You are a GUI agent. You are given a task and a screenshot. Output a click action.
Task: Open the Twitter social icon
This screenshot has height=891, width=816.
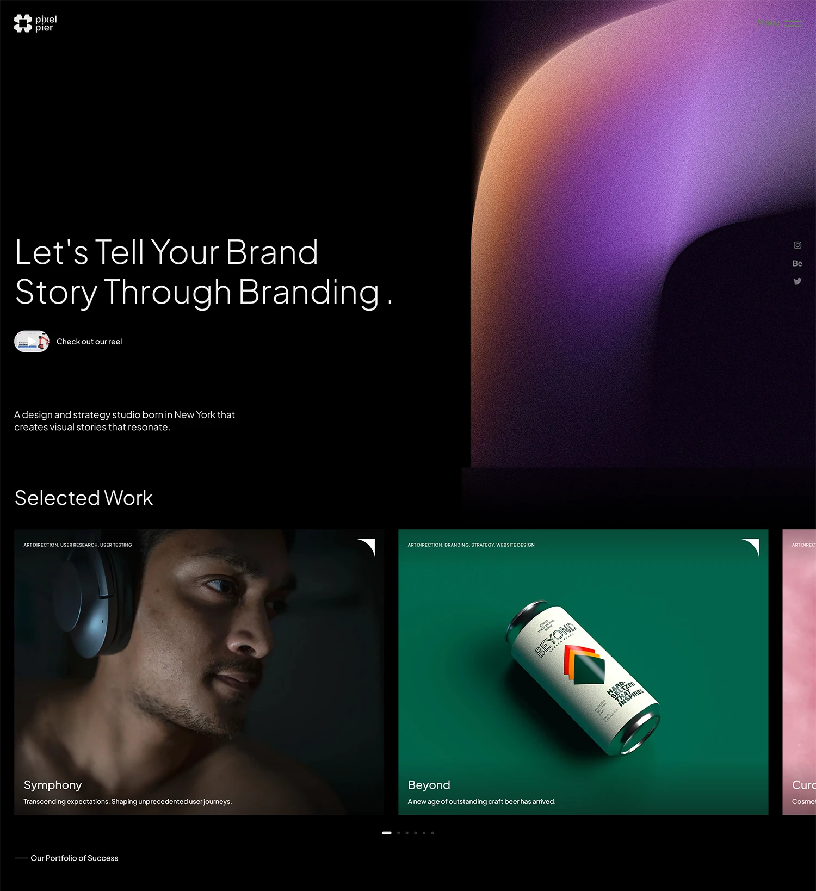pyautogui.click(x=798, y=281)
